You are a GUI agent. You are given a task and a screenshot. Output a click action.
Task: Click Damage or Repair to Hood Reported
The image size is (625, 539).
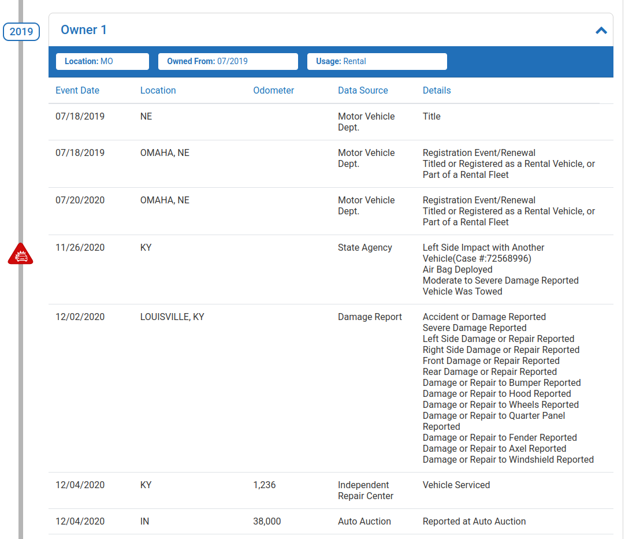click(x=497, y=394)
